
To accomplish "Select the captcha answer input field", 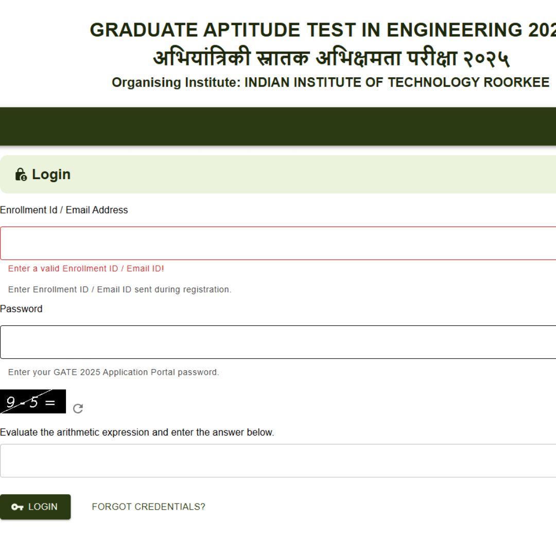I will pyautogui.click(x=278, y=461).
